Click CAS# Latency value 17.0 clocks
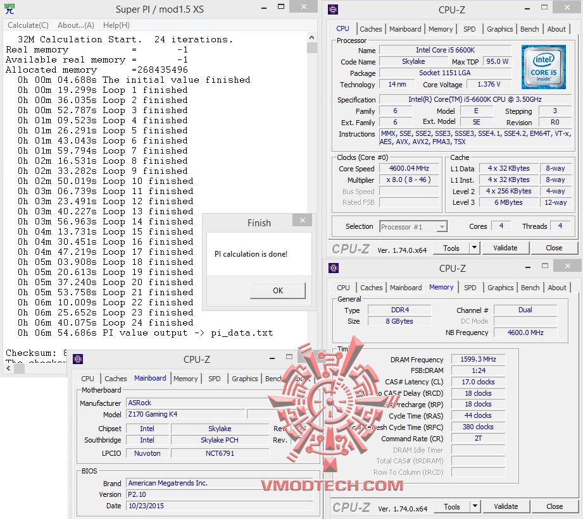583x519 pixels. click(478, 382)
